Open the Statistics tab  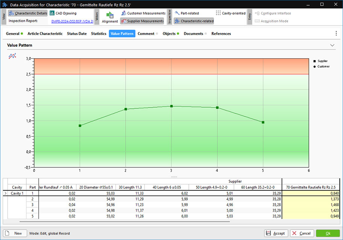coord(99,33)
